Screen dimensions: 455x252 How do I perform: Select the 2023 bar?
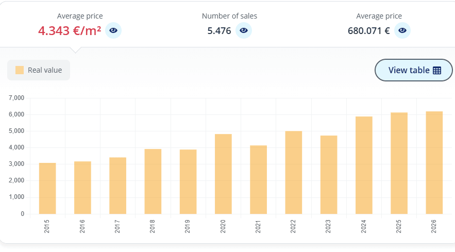[329, 175]
